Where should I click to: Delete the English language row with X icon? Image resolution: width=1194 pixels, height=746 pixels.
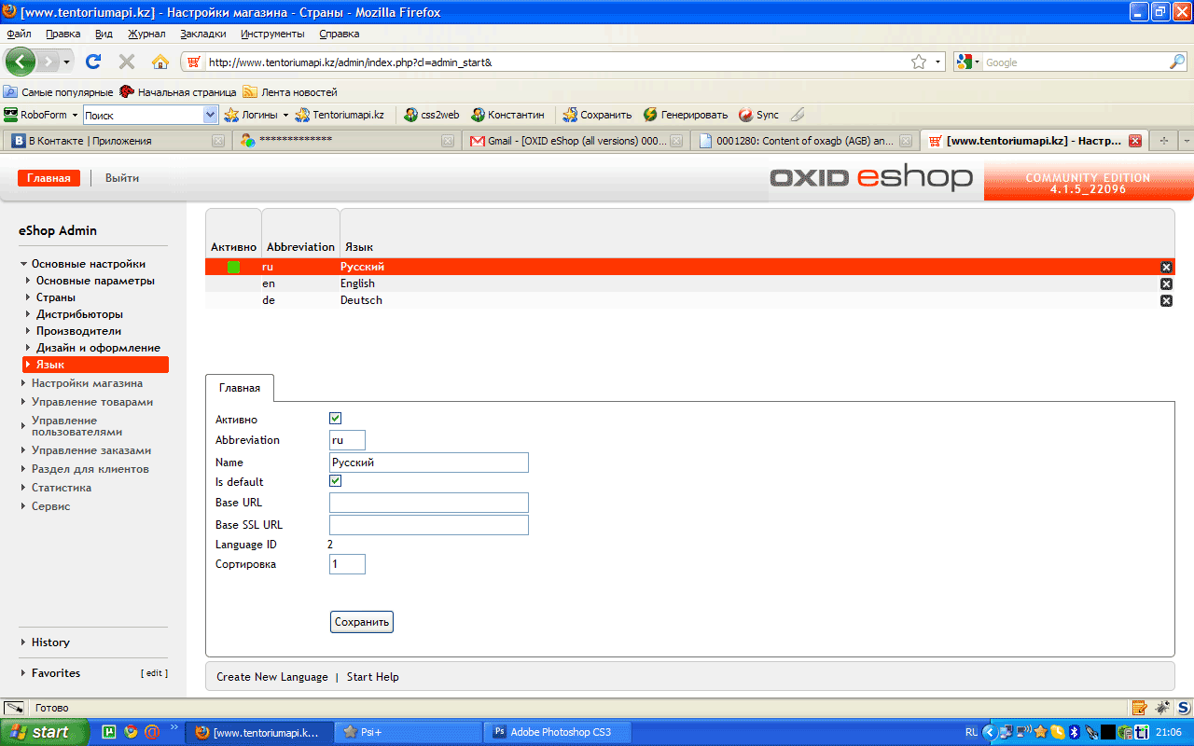point(1166,283)
